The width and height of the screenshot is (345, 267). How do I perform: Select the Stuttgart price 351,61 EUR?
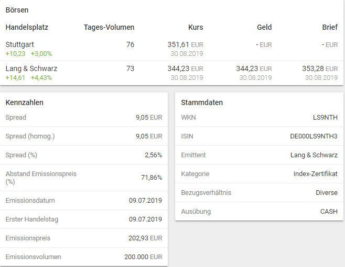(185, 45)
